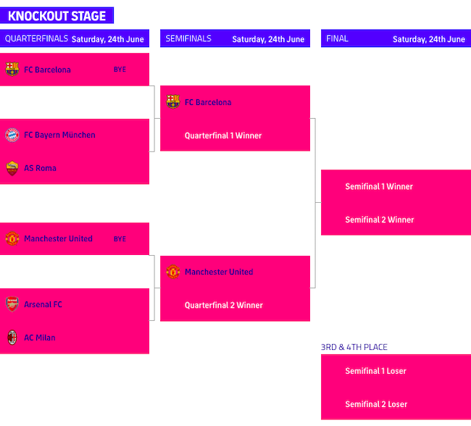Screen dimensions: 471x426
Task: Click the FC Bayern München club crest
Action: (x=12, y=135)
